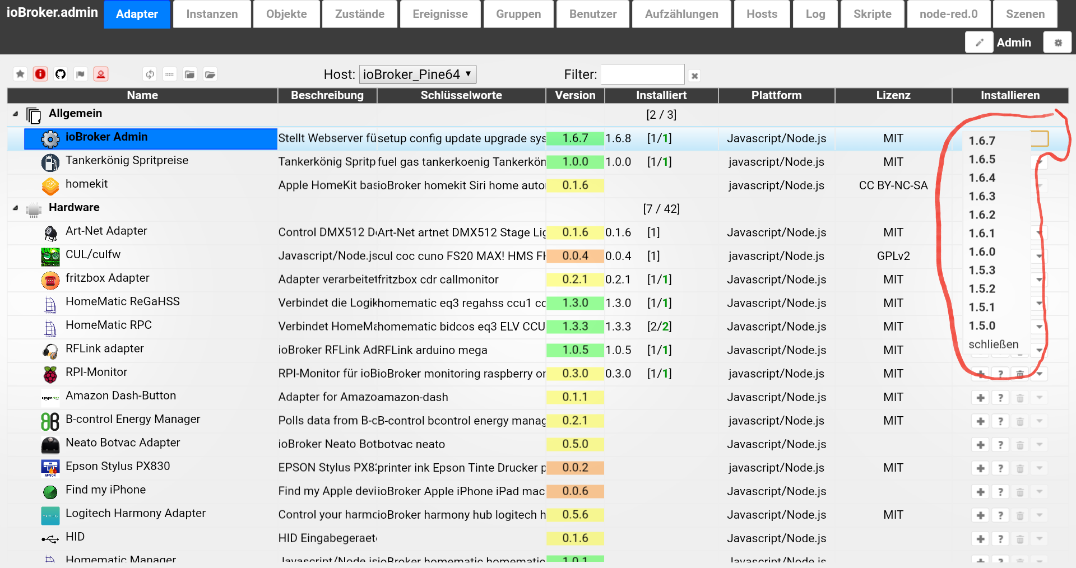Click the dotted list view toolbar icon
1076x568 pixels.
pos(170,74)
